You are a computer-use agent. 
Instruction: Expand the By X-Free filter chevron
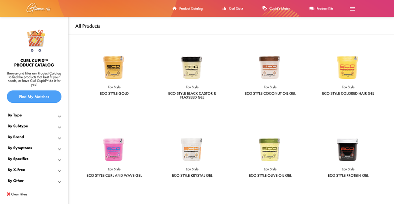tap(59, 171)
